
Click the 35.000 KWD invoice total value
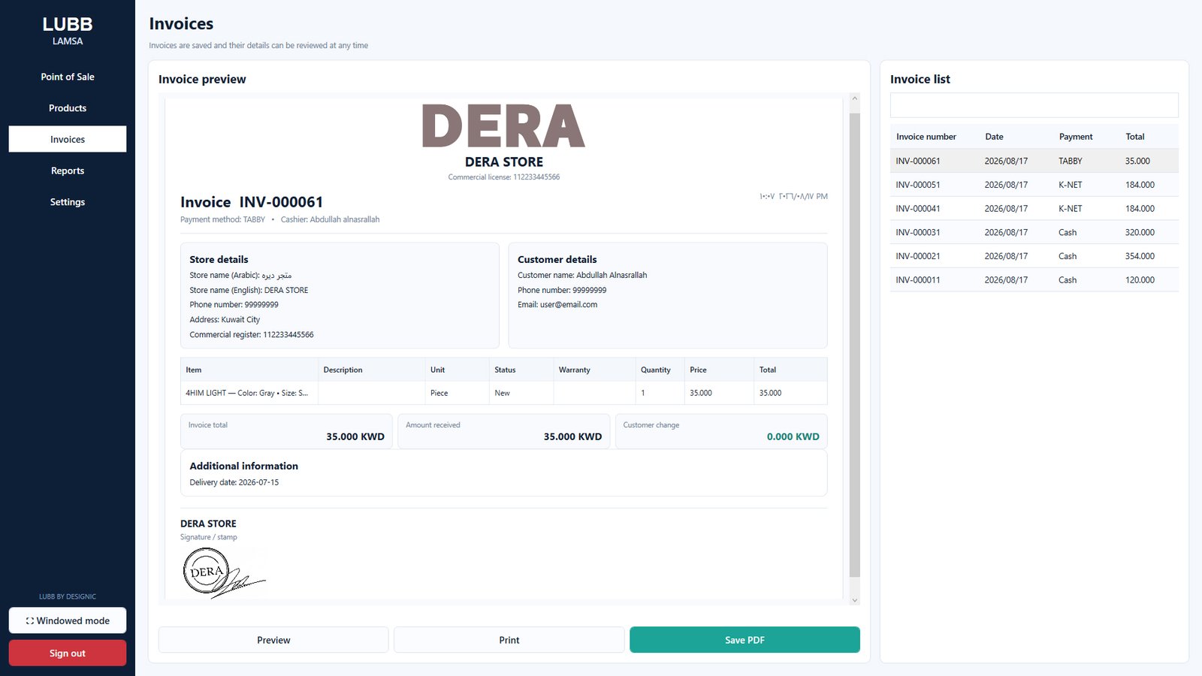[x=355, y=436]
